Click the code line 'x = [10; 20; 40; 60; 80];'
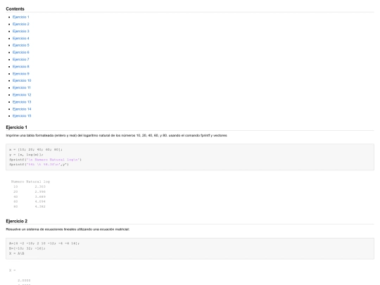 36,149
